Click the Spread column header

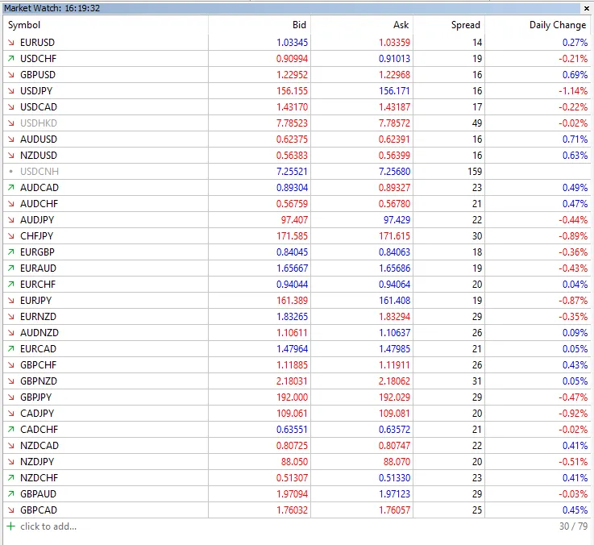click(465, 25)
